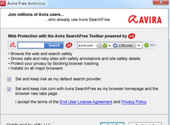The width and height of the screenshot is (170, 125).
Task: Click the Avira logo in the header
Action: point(145,20)
